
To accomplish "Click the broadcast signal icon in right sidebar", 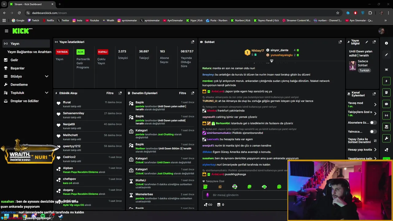I will (x=386, y=115).
